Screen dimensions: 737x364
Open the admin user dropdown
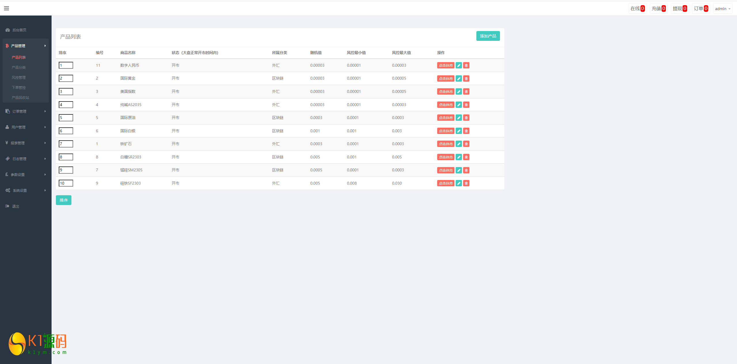pyautogui.click(x=723, y=9)
